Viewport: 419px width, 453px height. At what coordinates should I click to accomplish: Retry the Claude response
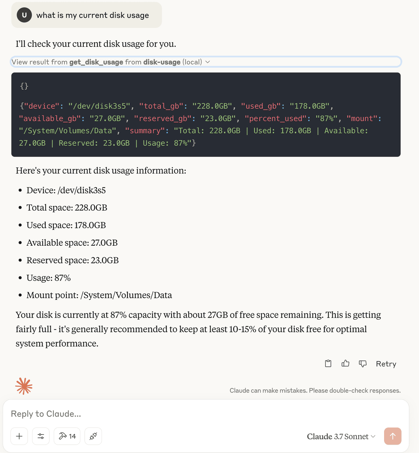[x=386, y=364]
